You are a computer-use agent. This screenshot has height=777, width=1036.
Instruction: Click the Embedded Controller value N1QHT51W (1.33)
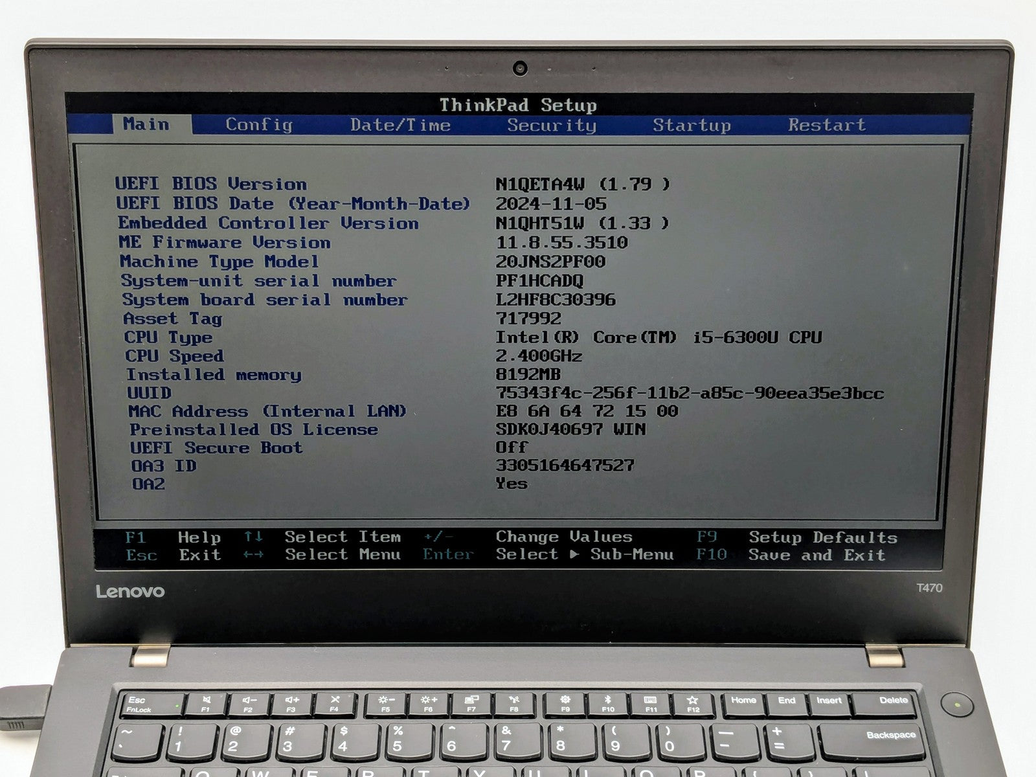pos(583,223)
